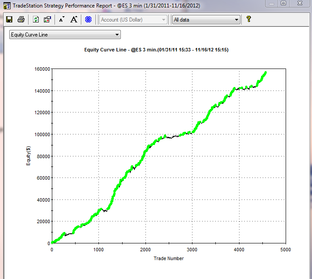
Task: Click the blue target circle icon
Action: (x=88, y=19)
